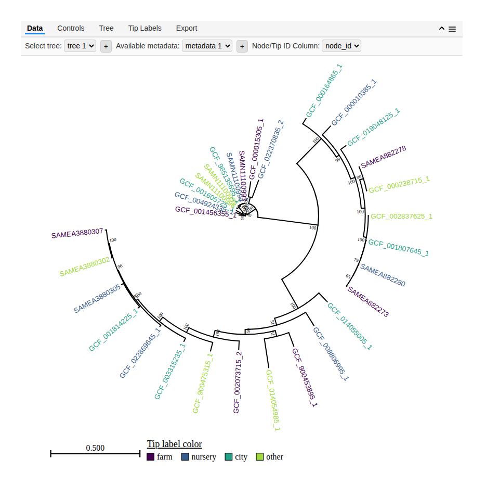Click the city legend color swatch
Viewport: 499px width, 484px height.
(x=228, y=457)
